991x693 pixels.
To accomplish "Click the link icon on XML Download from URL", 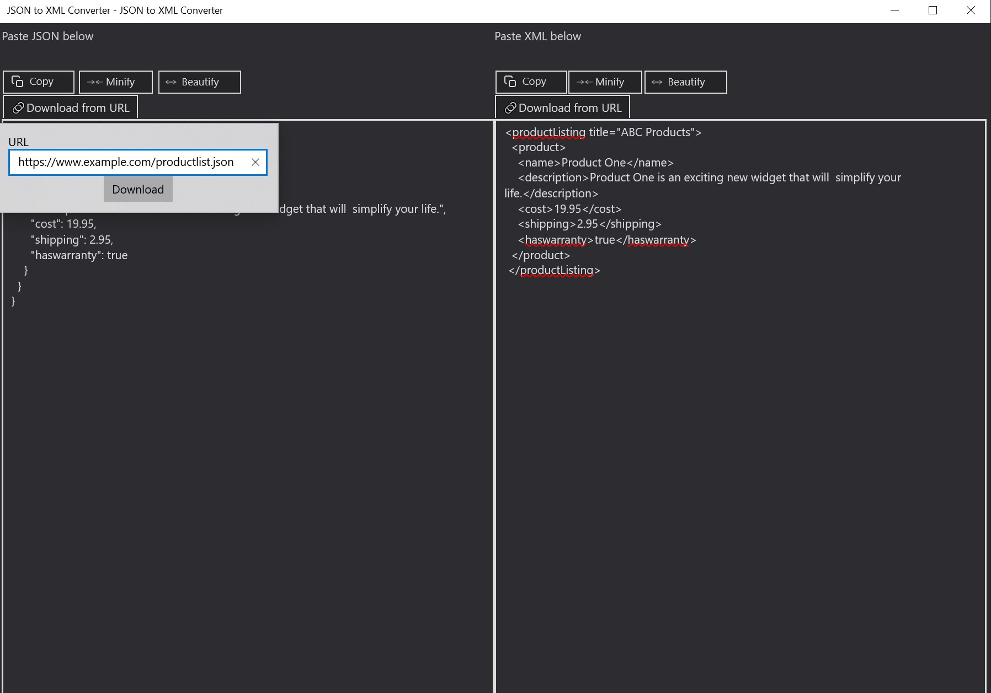I will point(510,108).
